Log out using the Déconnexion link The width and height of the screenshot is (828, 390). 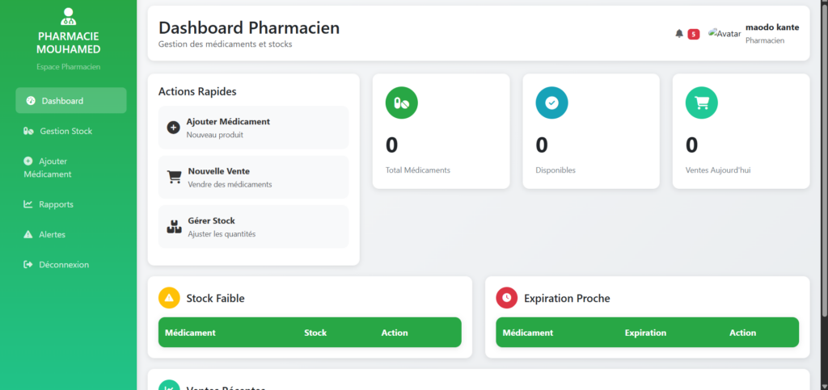(x=63, y=264)
